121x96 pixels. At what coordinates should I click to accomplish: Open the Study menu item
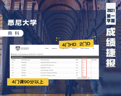coord(47,48)
